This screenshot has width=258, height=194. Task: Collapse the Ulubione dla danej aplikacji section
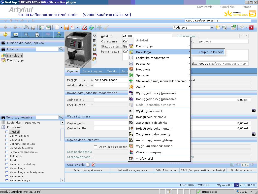[3, 43]
